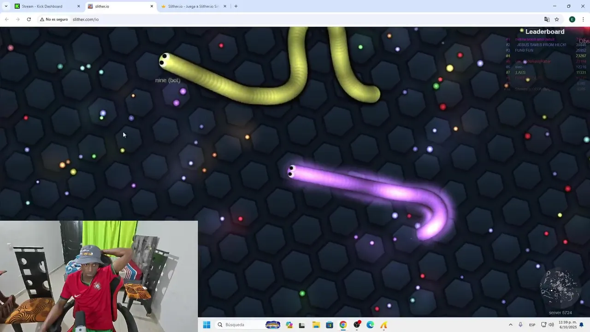
Task: Minimize the Chrome window
Action: (555, 6)
